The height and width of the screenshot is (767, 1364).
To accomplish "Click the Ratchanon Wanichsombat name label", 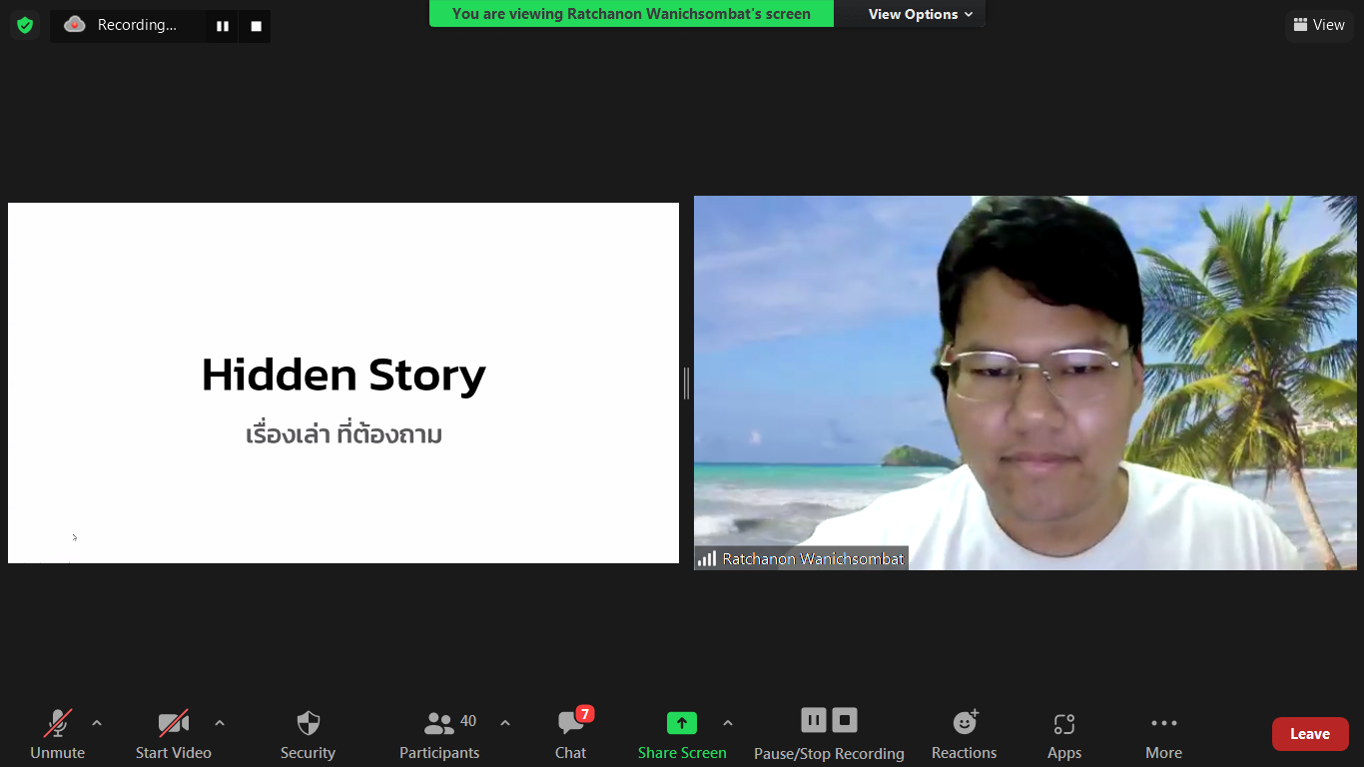I will coord(813,559).
